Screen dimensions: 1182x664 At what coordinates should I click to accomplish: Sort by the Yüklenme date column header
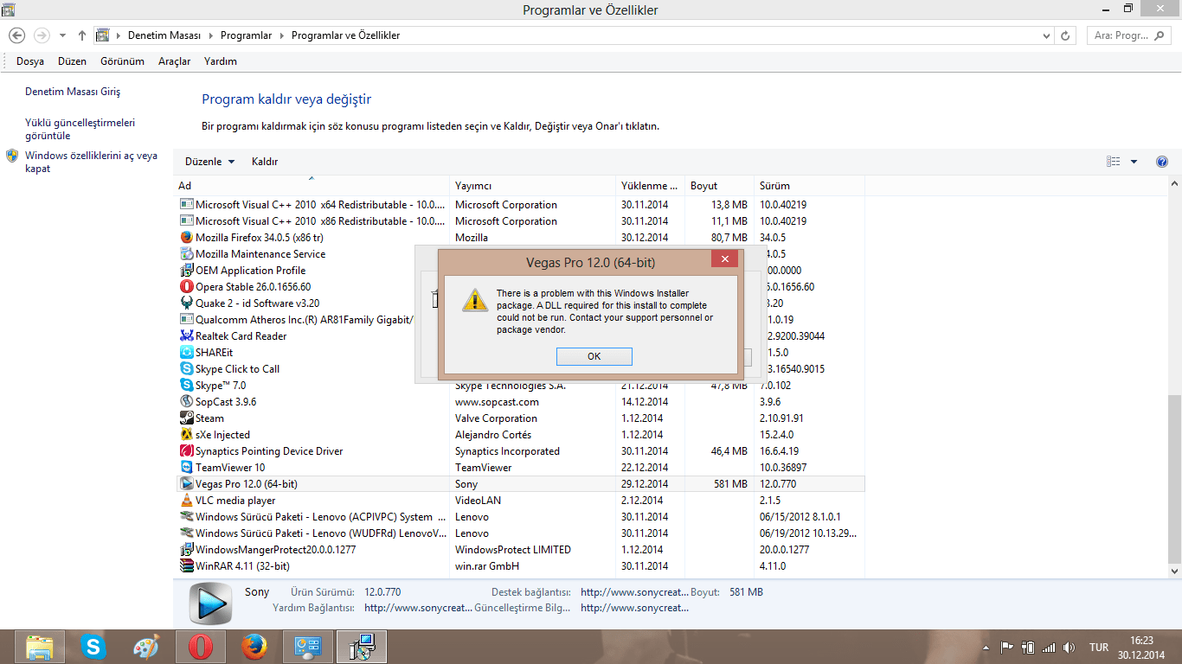tap(651, 186)
